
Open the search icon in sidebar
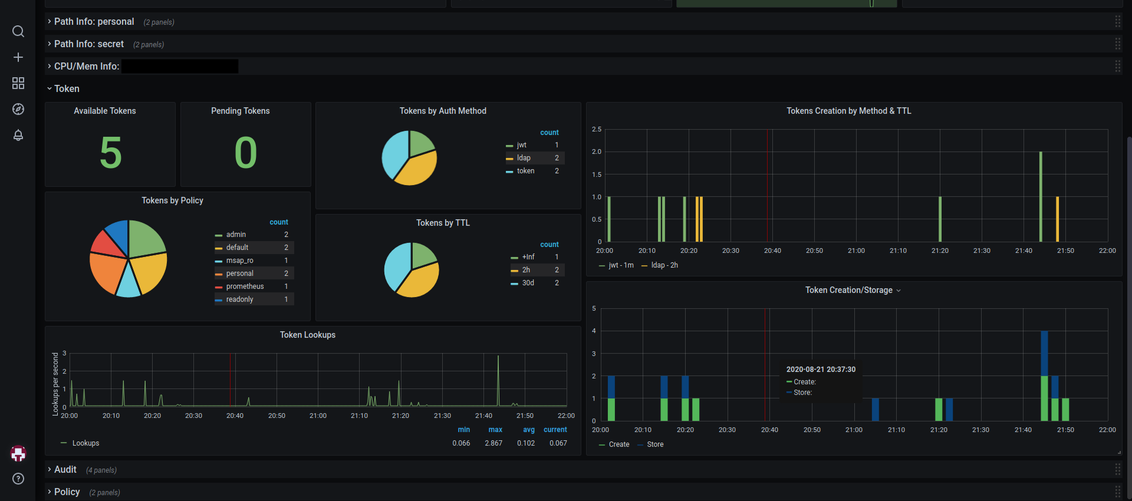pos(18,31)
